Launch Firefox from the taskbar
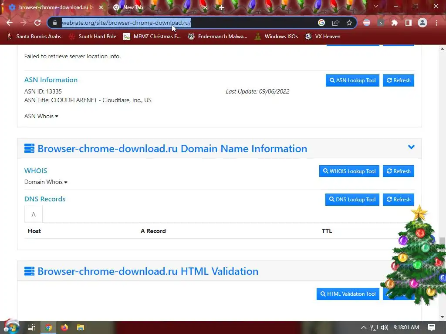Viewport: 446px width, 334px height. pos(64,327)
